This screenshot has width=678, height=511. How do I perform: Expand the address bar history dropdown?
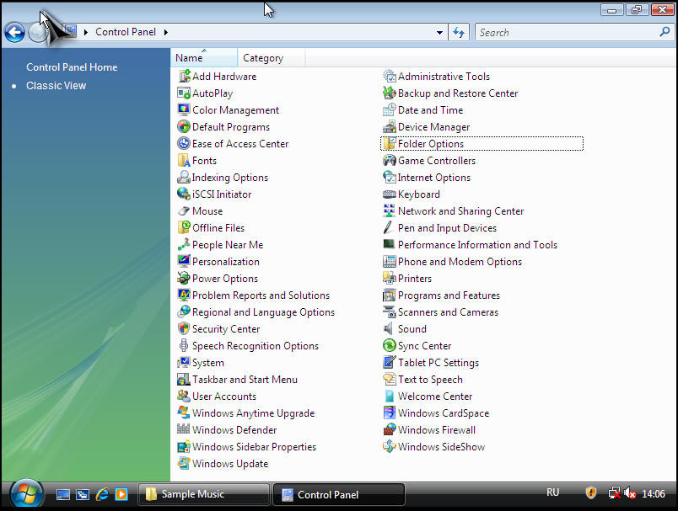point(440,33)
